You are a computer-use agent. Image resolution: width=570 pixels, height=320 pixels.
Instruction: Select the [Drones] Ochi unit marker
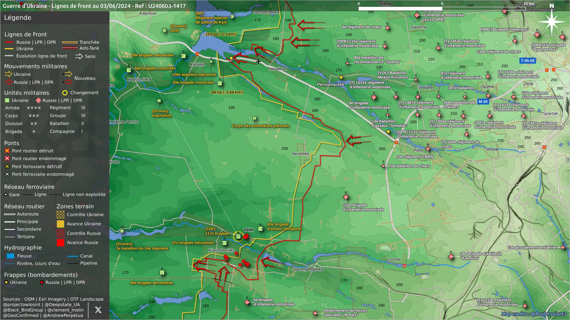click(165, 31)
